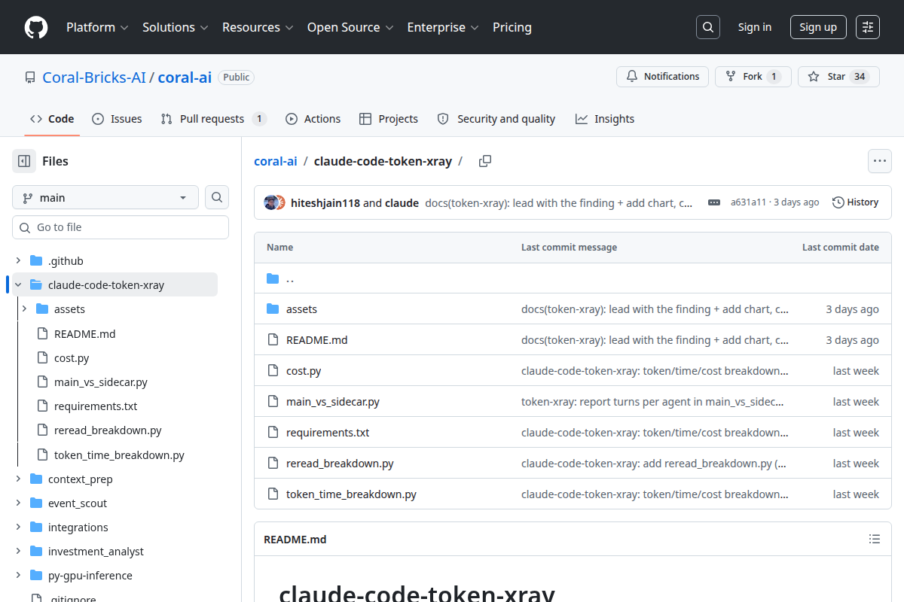Image resolution: width=904 pixels, height=602 pixels.
Task: Open main_vs_sidecar.py in the file table
Action: tap(333, 402)
